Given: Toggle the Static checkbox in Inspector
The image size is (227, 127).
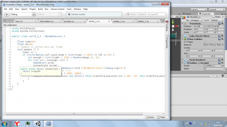Looking at the screenshot, I should click(x=214, y=17).
